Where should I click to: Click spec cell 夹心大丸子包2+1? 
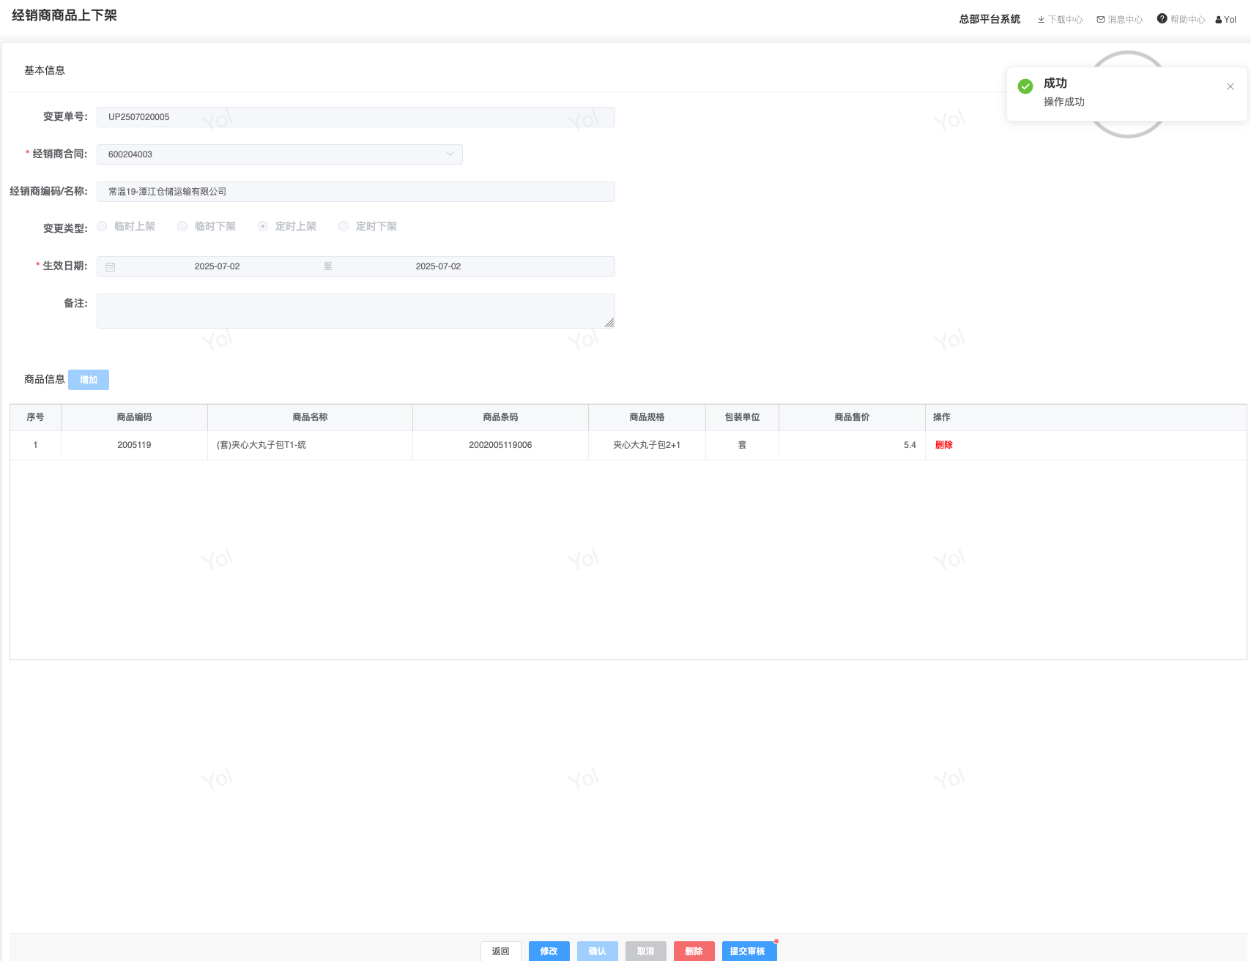pyautogui.click(x=647, y=445)
